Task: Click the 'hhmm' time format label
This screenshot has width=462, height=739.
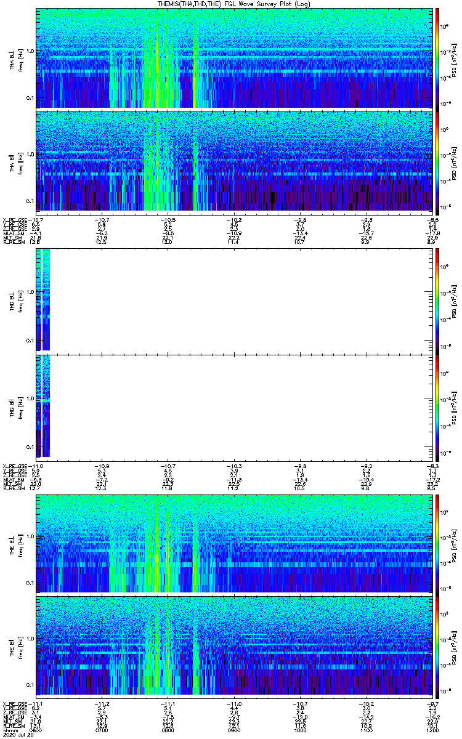Action: [x=10, y=730]
